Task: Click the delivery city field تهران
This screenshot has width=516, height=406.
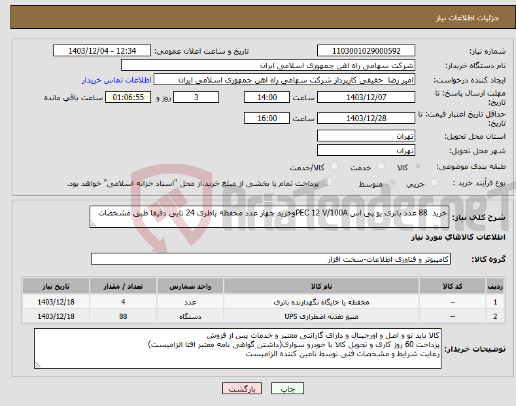Action: pyautogui.click(x=366, y=150)
